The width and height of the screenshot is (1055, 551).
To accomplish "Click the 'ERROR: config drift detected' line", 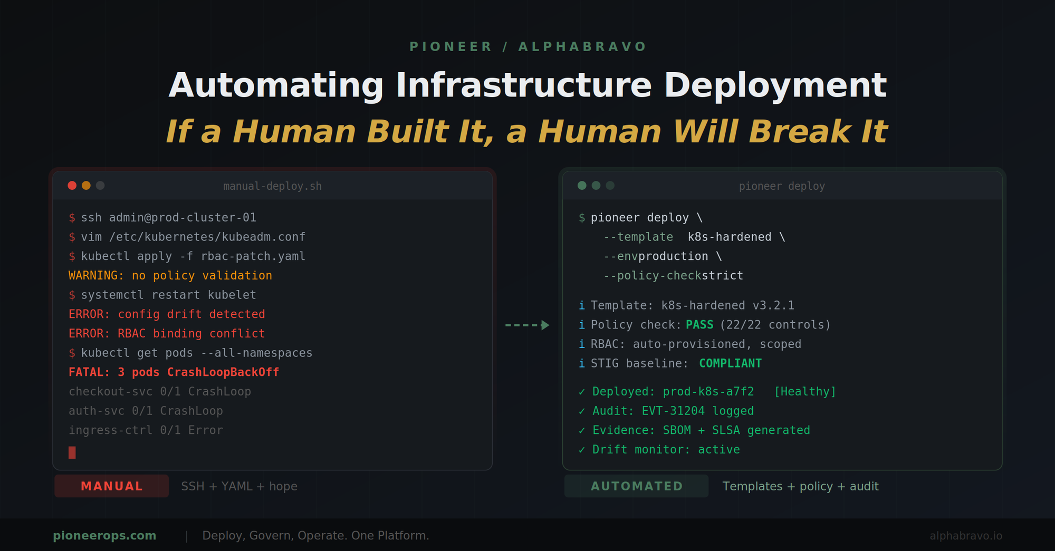I will (167, 314).
